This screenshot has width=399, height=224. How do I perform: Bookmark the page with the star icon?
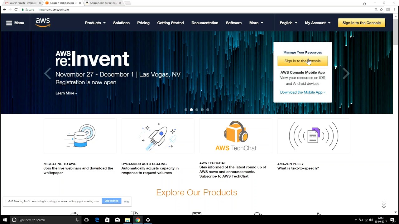(x=381, y=10)
